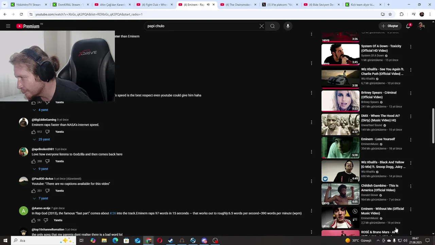435x245 pixels.
Task: Open a new browser tab
Action: tap(388, 5)
